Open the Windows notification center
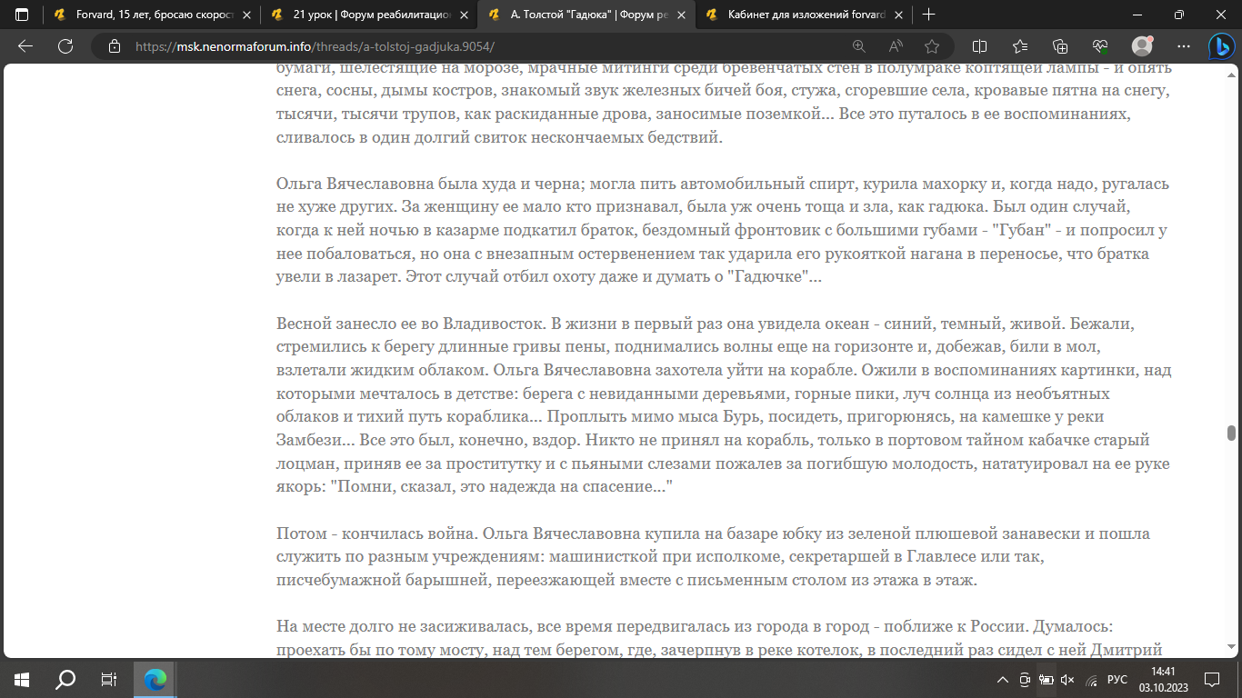Image resolution: width=1242 pixels, height=698 pixels. 1212,679
